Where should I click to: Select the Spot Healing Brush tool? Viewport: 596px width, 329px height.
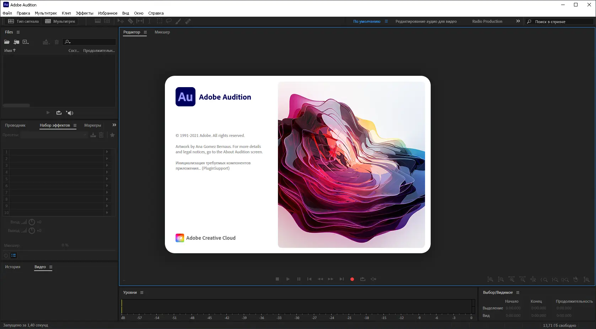pos(188,21)
